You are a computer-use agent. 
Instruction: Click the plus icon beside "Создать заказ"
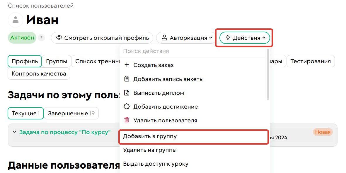click(x=127, y=65)
